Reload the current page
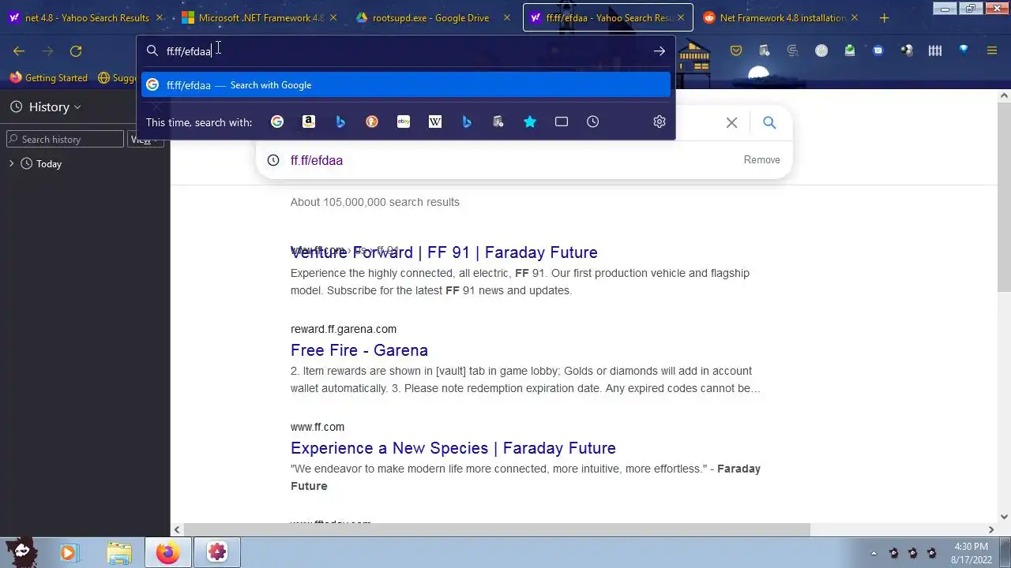 click(76, 51)
